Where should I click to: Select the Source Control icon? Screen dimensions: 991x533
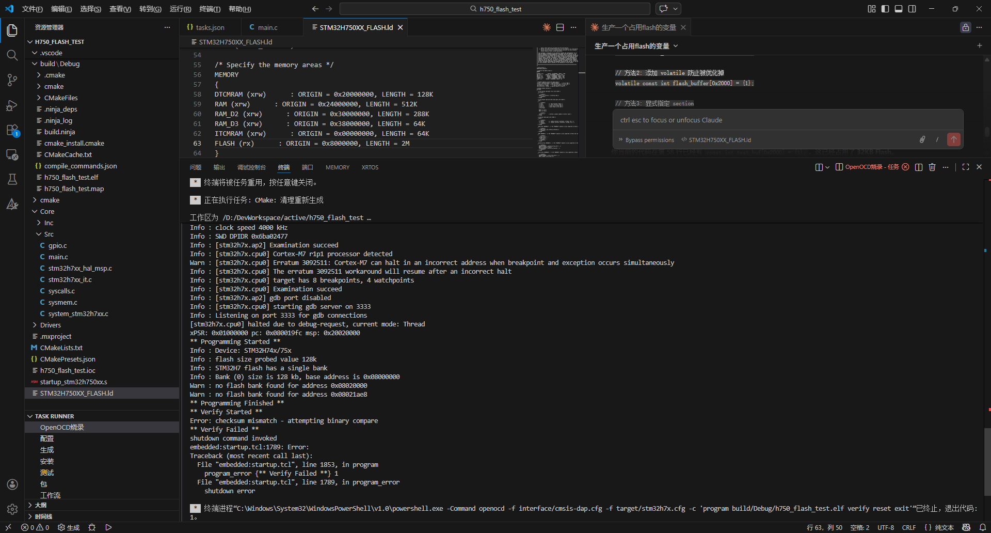(12, 80)
